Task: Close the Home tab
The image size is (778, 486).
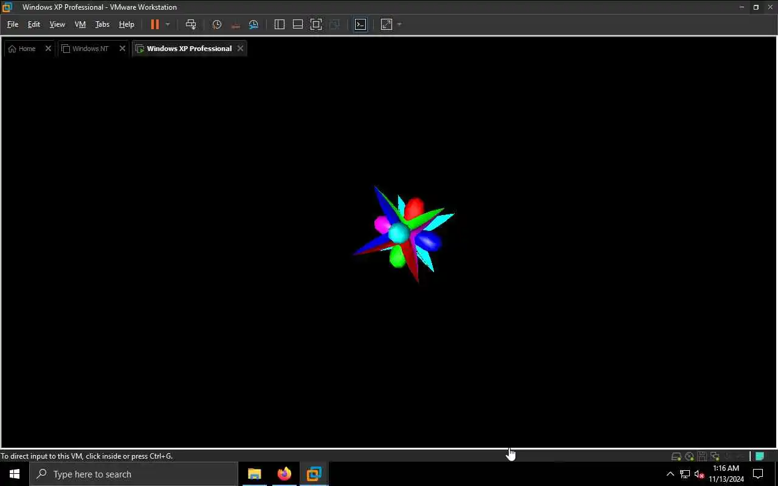Action: pos(48,49)
